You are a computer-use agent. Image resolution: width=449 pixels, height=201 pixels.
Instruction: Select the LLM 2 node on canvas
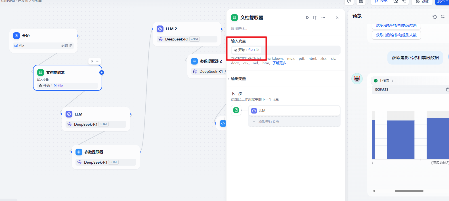(187, 29)
